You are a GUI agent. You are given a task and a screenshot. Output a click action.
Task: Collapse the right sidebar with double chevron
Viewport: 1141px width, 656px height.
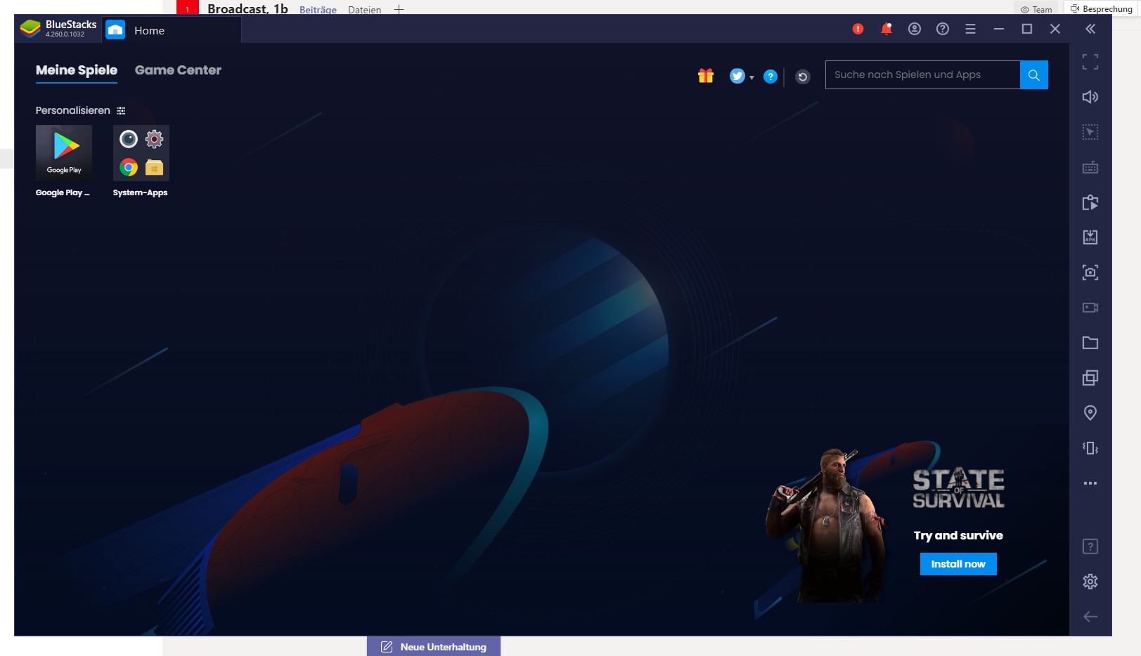[1090, 29]
